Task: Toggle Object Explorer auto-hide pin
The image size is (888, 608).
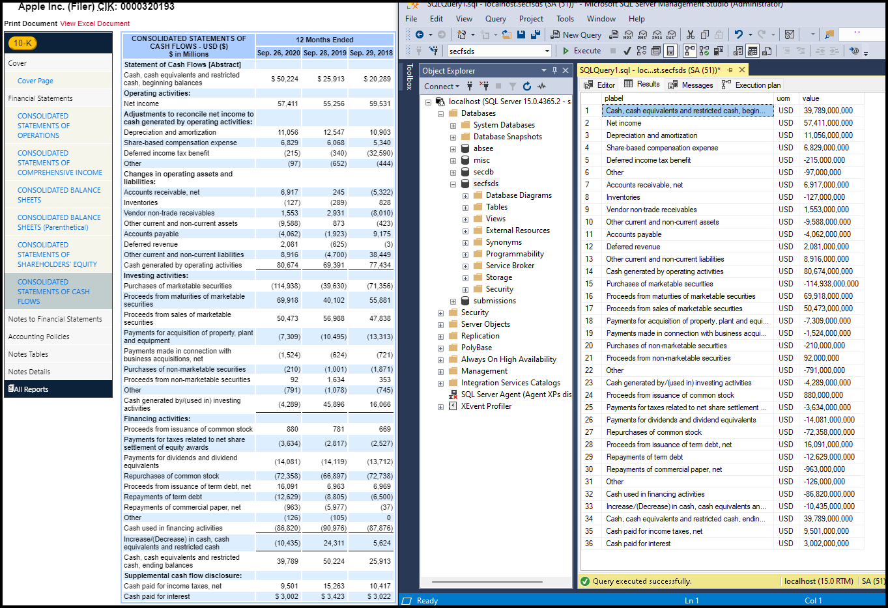Action: [555, 70]
